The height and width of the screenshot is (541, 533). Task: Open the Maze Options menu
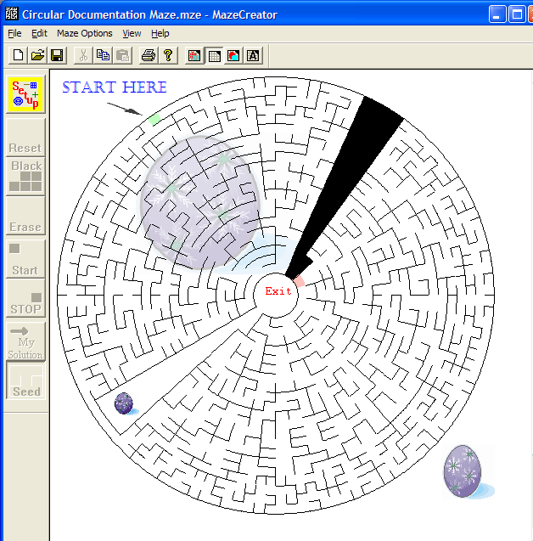[x=84, y=33]
